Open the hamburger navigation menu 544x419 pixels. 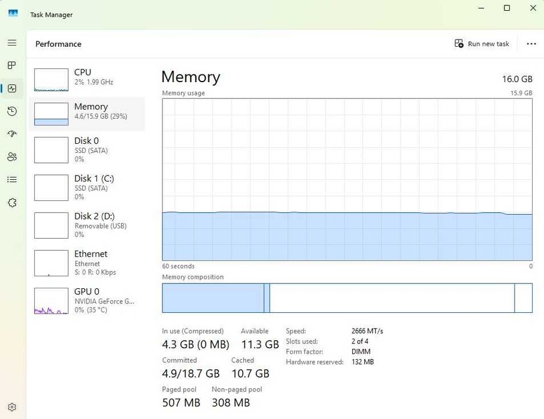[12, 43]
